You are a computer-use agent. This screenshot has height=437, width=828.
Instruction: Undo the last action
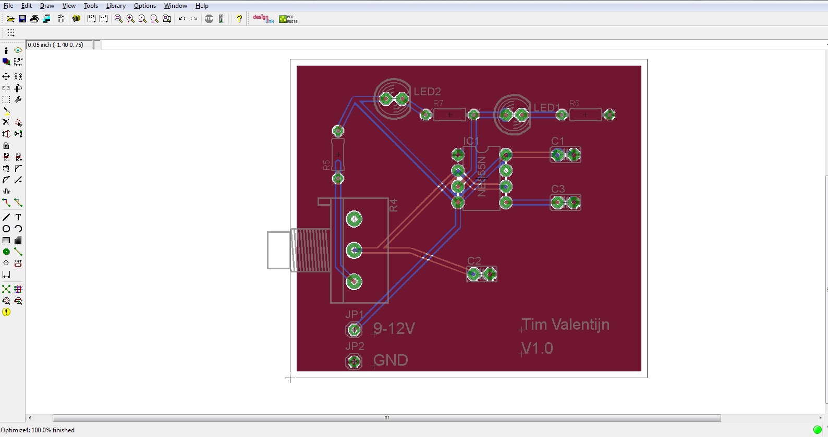[181, 19]
